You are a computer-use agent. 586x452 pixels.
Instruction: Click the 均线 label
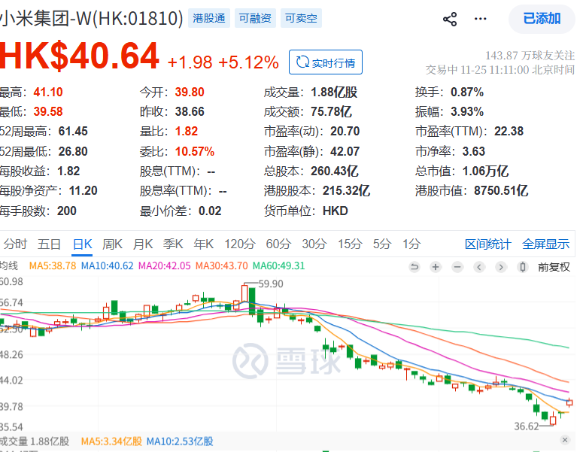9,266
